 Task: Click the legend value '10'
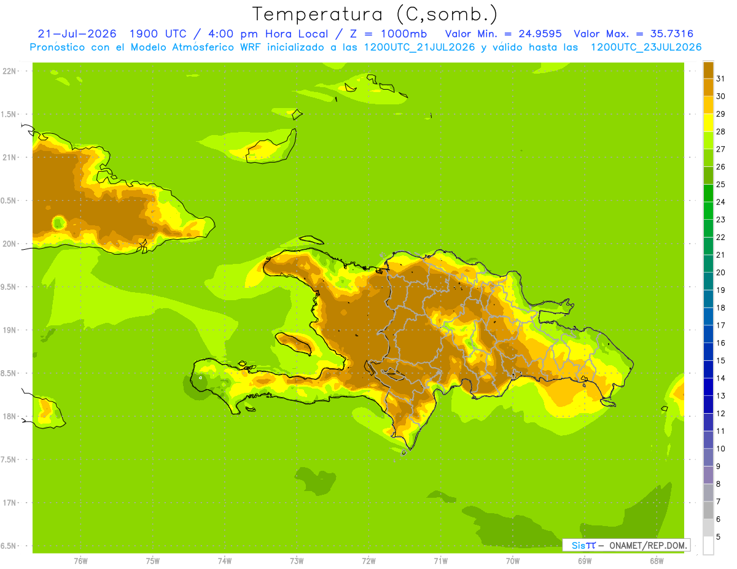coord(720,449)
